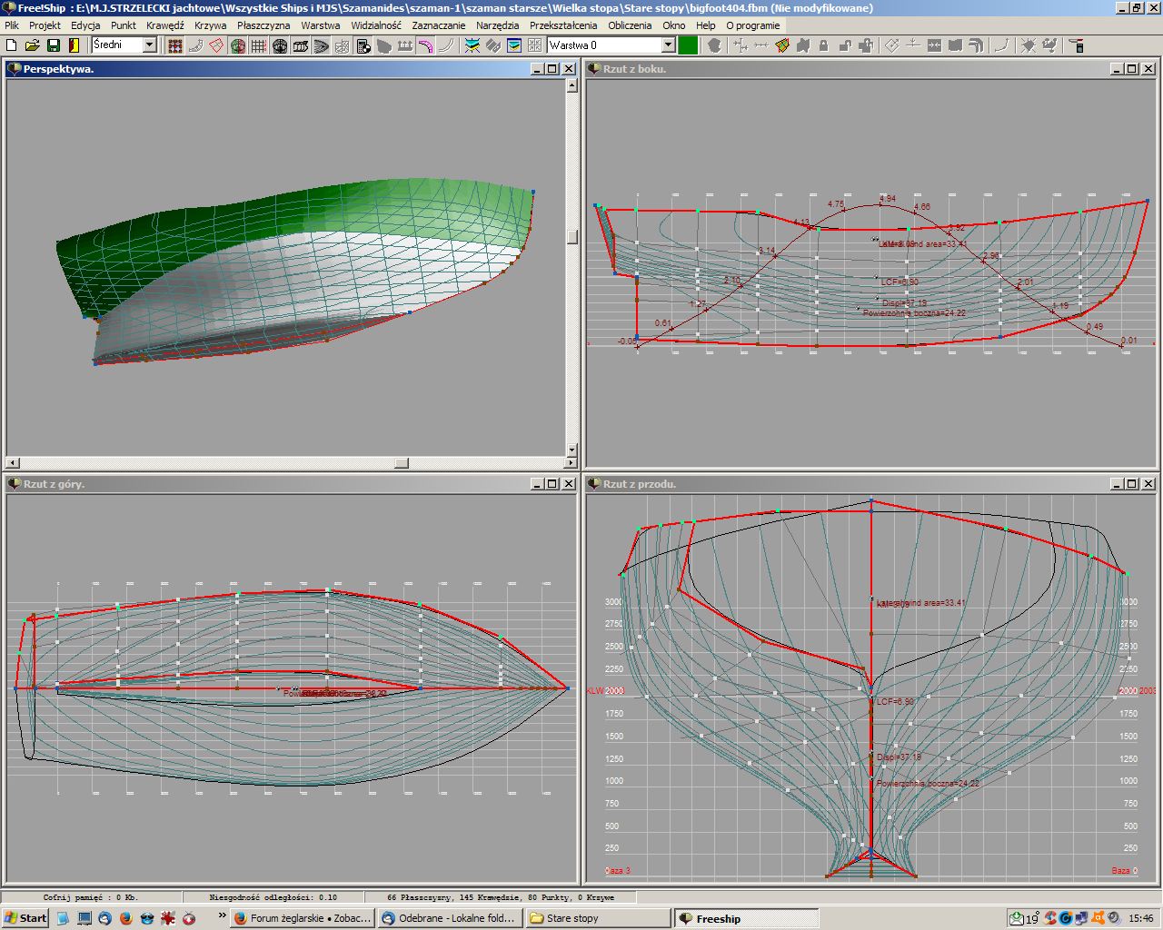Click the markers curve toolbar icon
The image size is (1163, 930).
click(447, 45)
